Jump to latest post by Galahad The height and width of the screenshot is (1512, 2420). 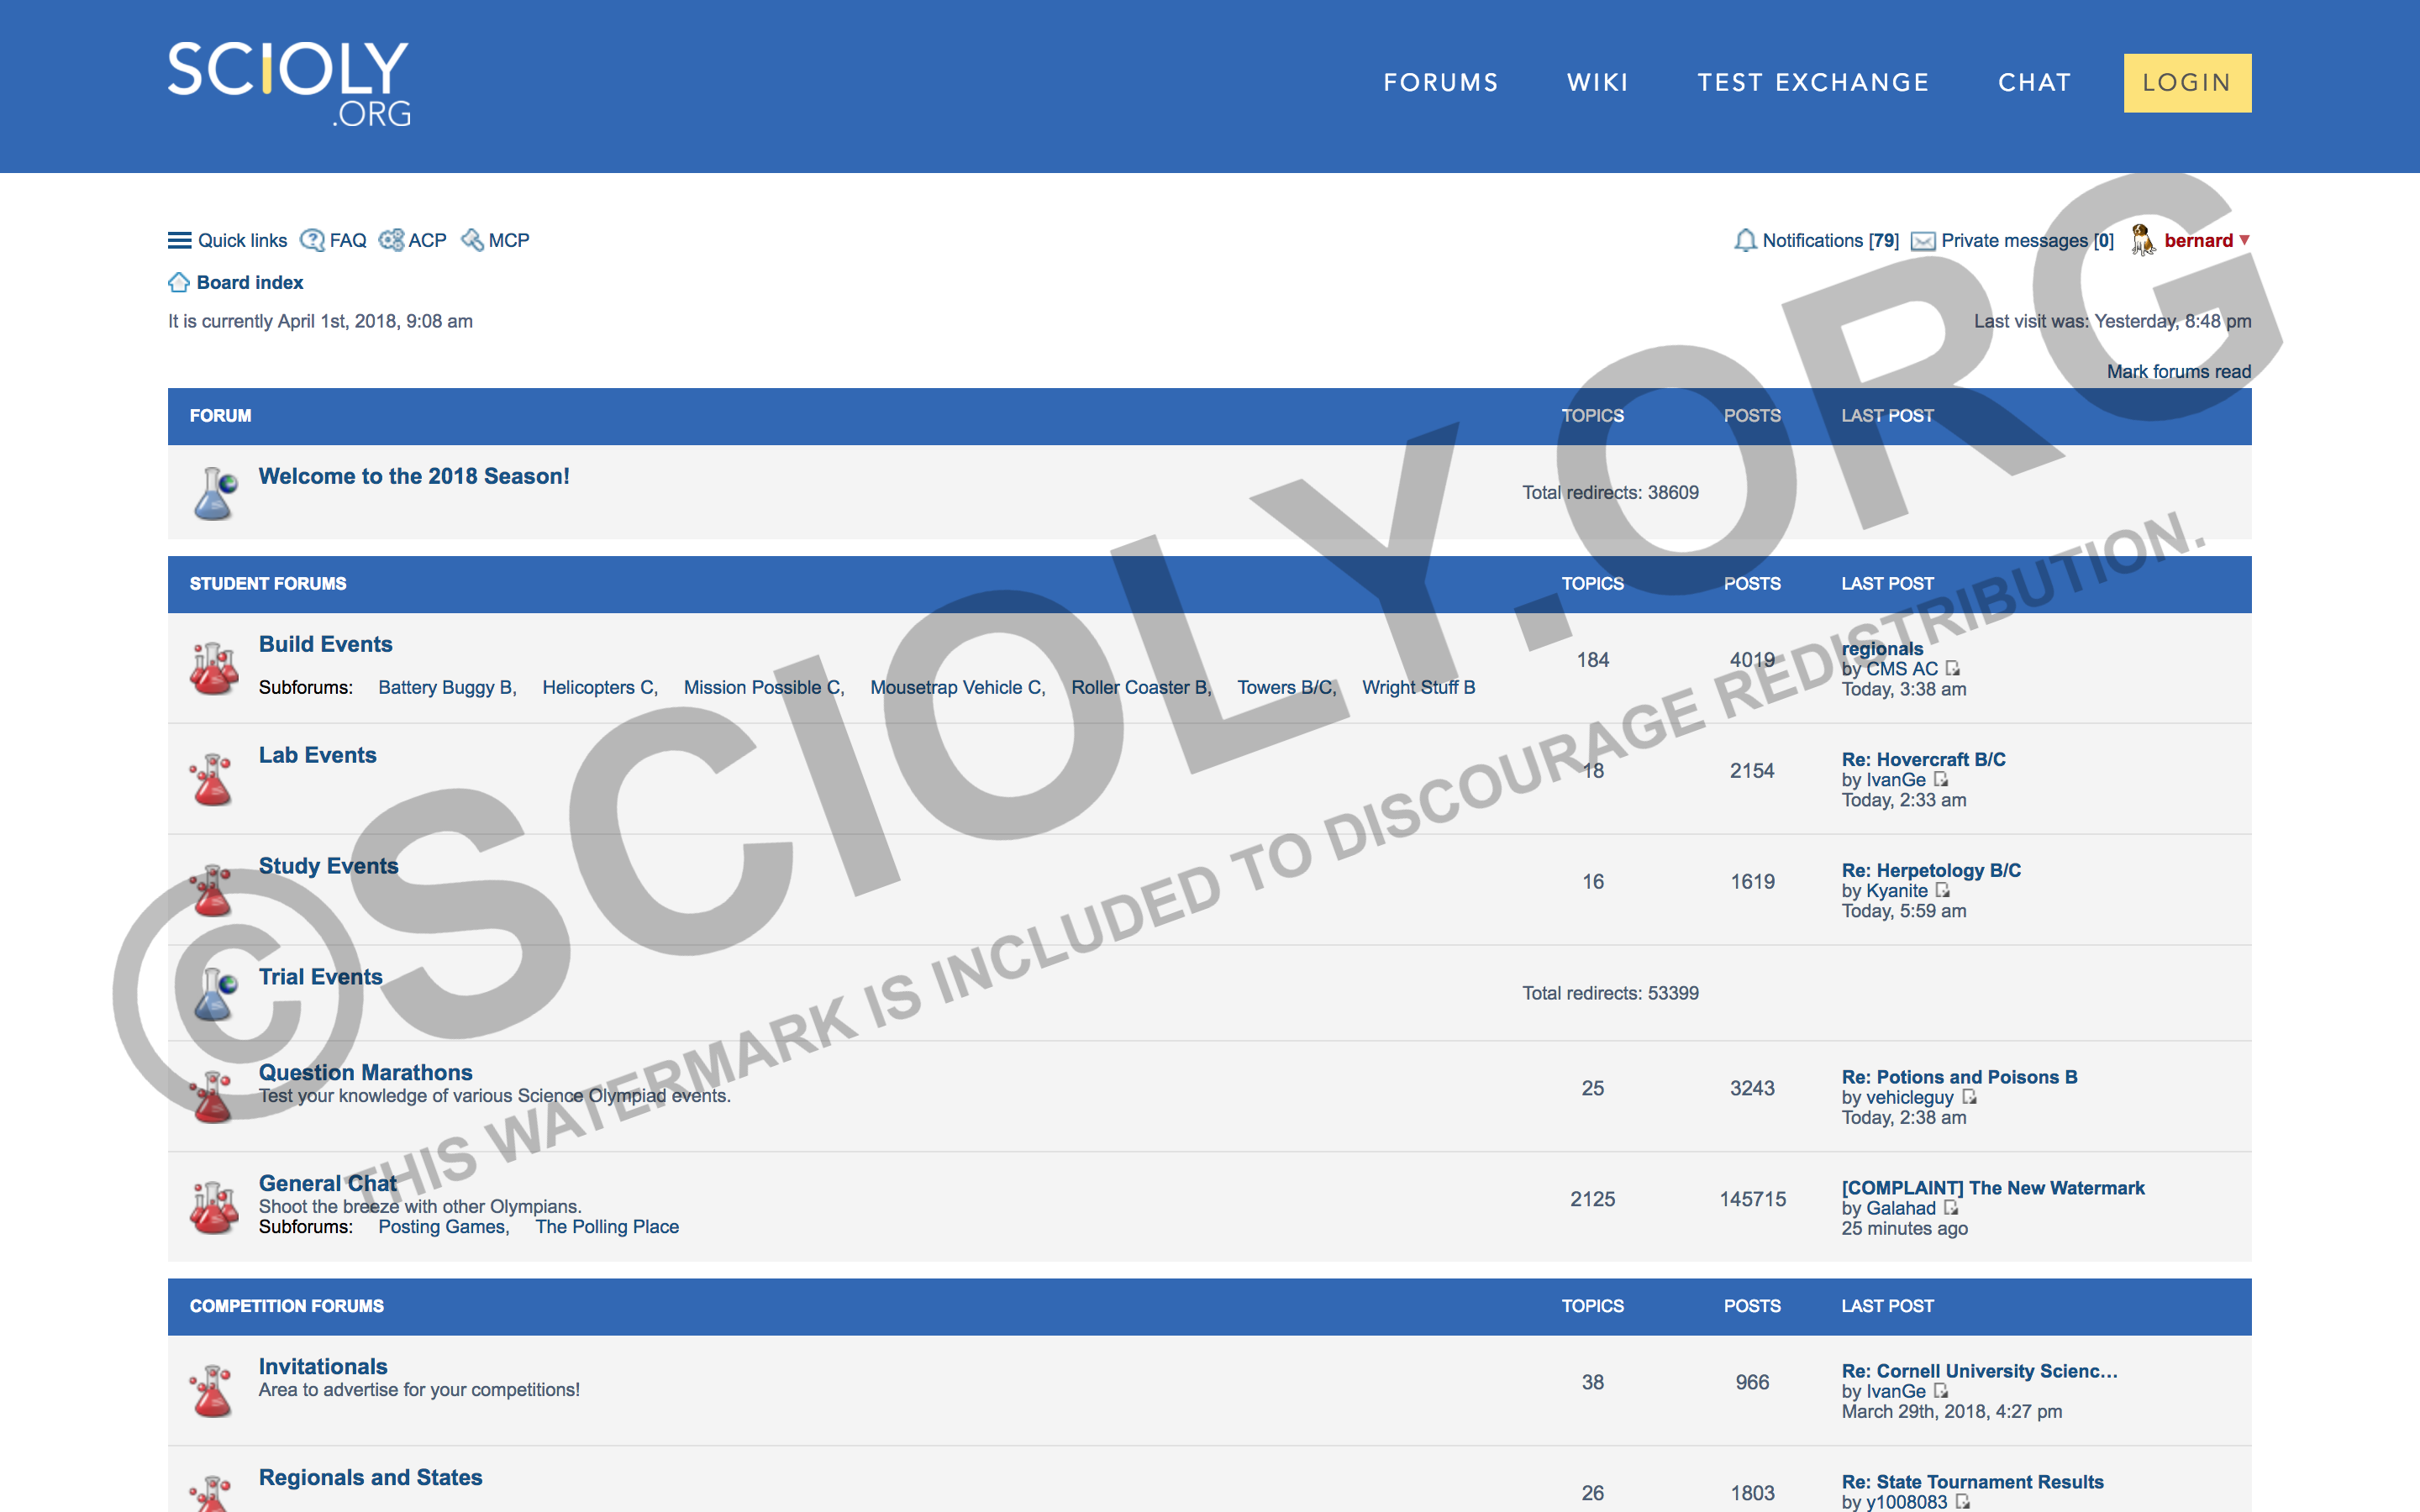[1950, 1208]
